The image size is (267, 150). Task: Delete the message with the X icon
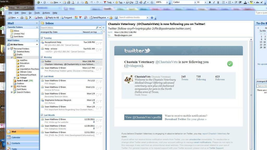[x=30, y=17]
